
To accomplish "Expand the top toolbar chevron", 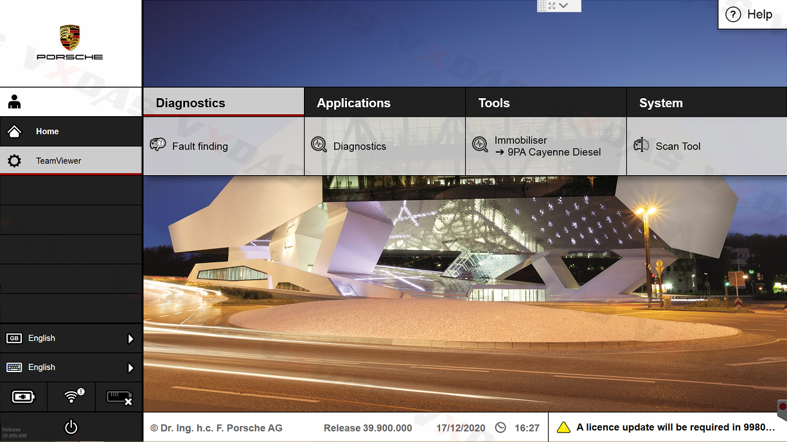I will [564, 6].
